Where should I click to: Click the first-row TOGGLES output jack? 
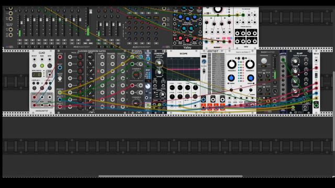click(122, 57)
